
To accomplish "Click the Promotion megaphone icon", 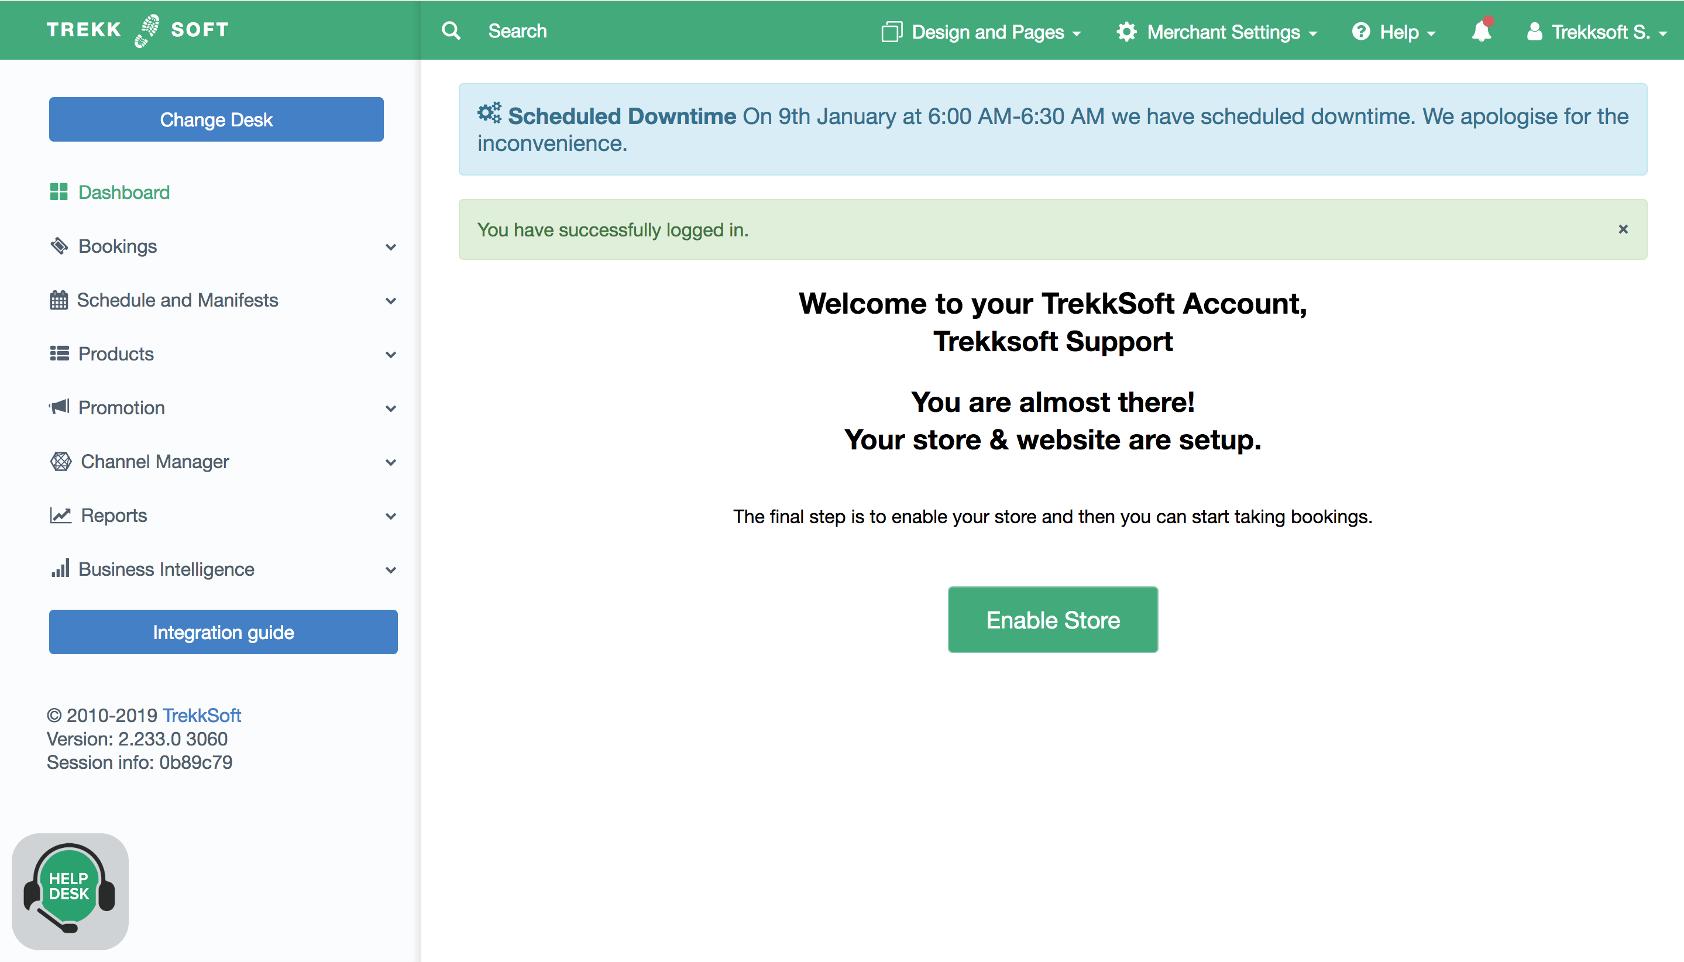I will point(59,407).
